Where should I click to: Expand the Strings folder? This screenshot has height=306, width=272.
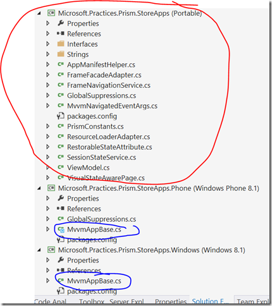point(48,54)
